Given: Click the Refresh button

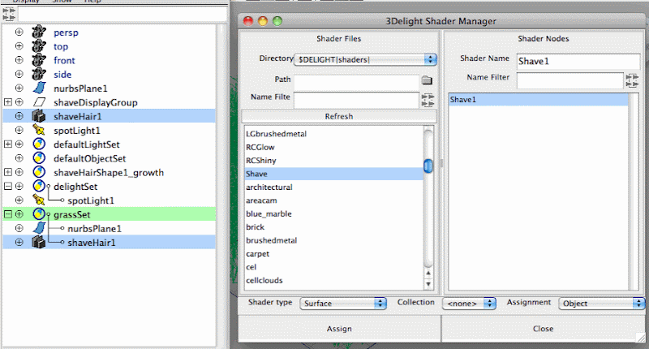Looking at the screenshot, I should pos(339,116).
